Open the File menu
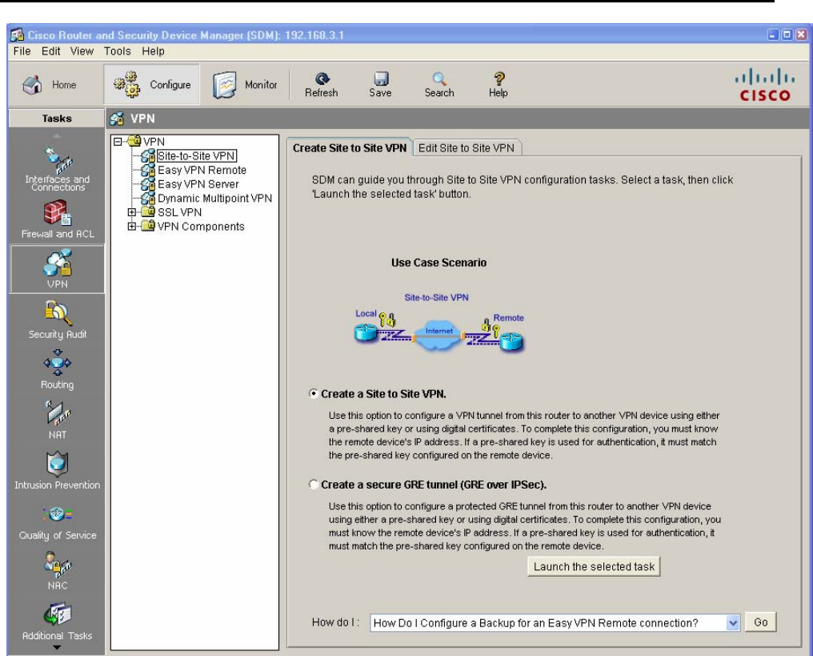 pyautogui.click(x=22, y=51)
